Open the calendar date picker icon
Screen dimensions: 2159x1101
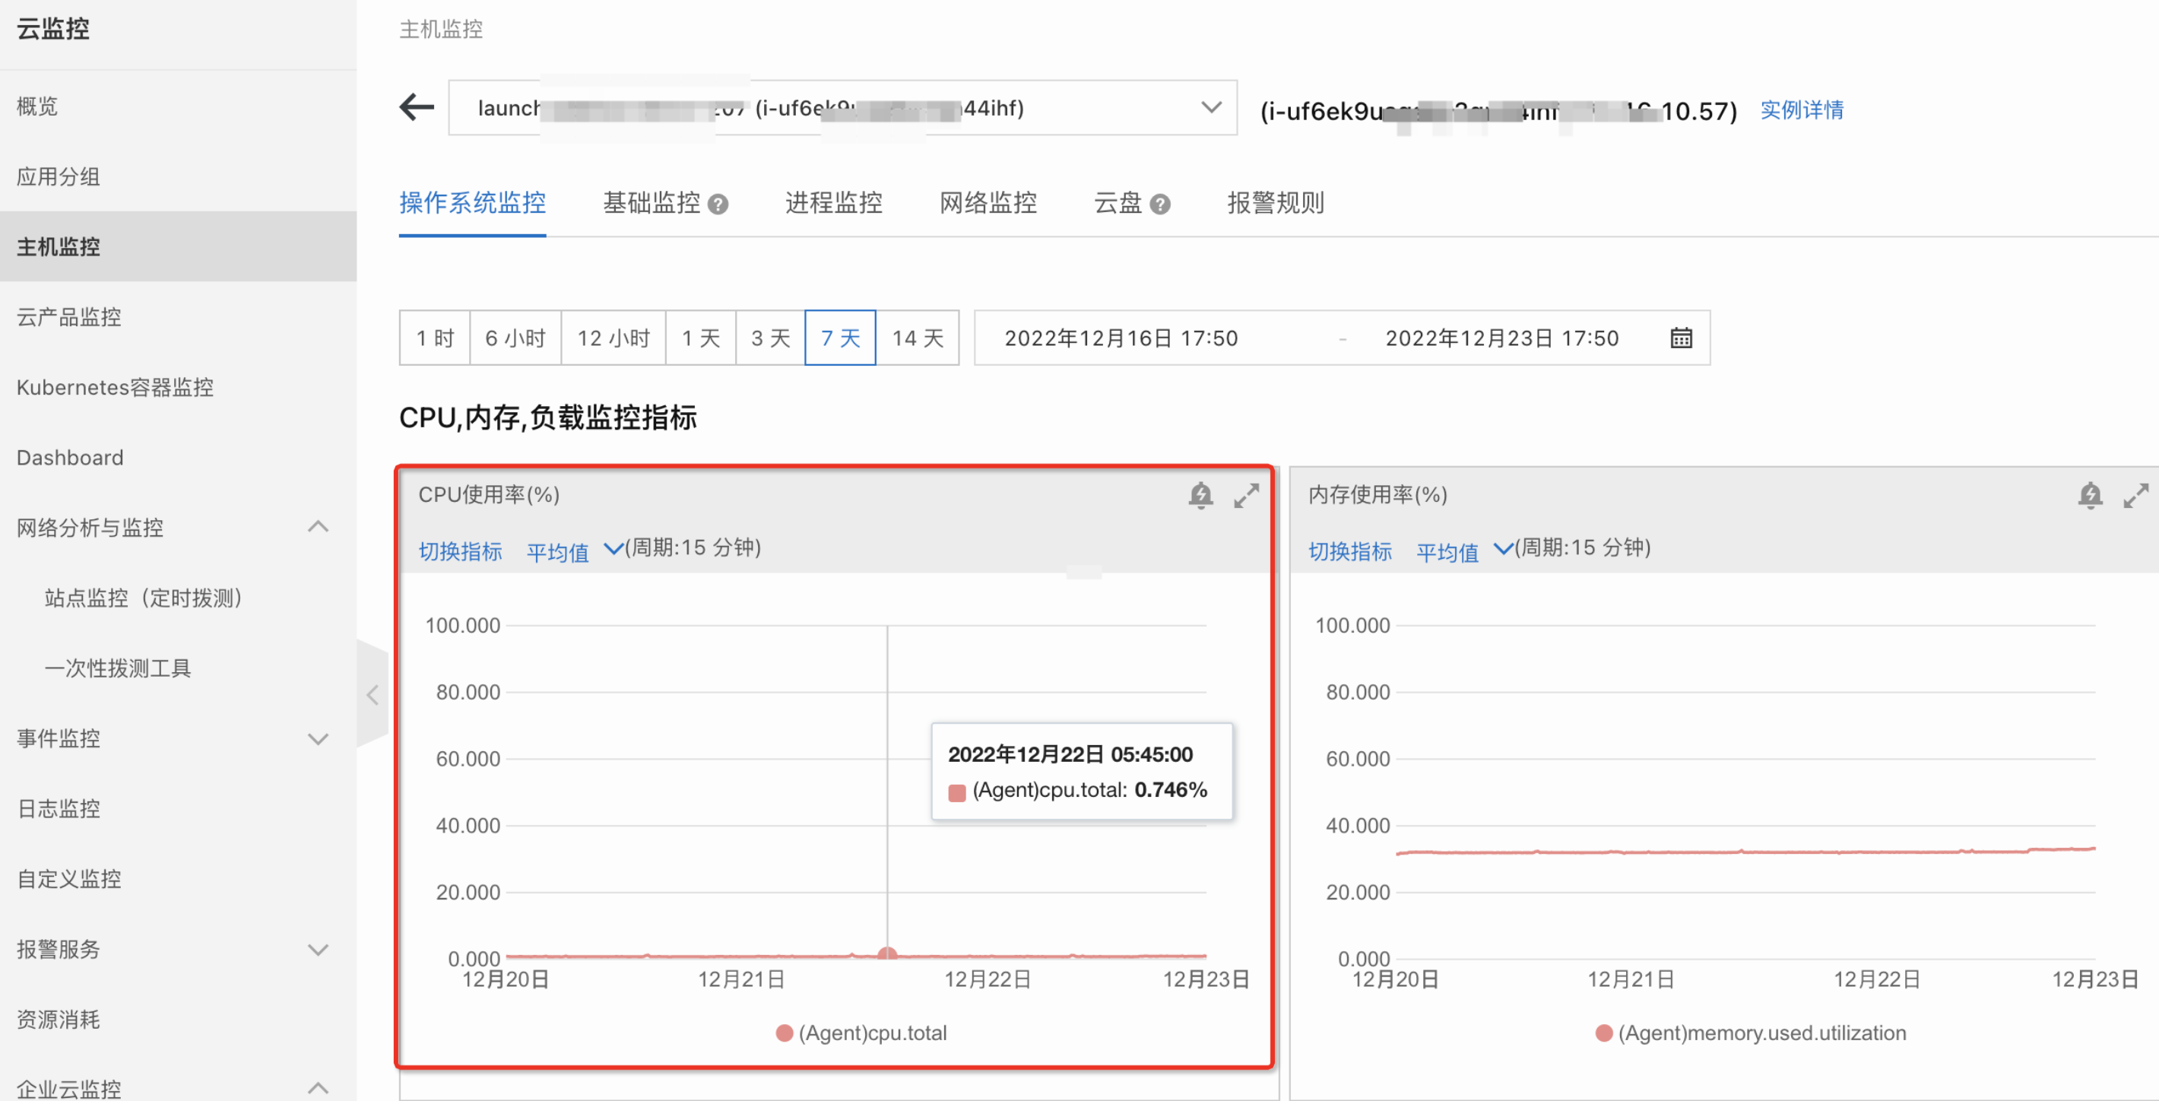(1680, 338)
